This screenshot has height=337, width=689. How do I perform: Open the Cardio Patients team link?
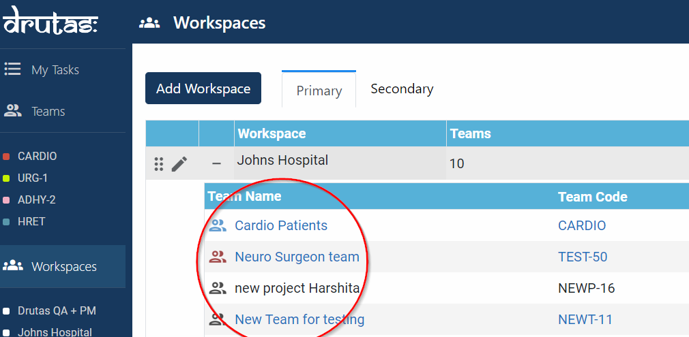(281, 226)
